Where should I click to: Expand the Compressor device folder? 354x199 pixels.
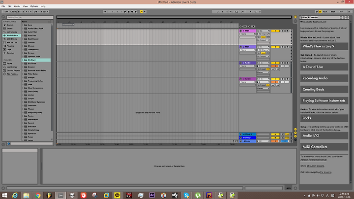pos(23,49)
